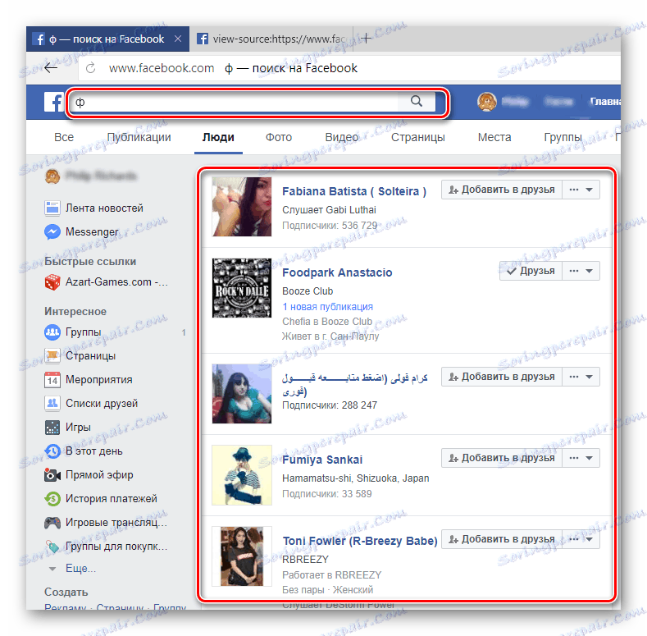Open Лента новостей news feed icon
This screenshot has width=647, height=636.
point(52,208)
